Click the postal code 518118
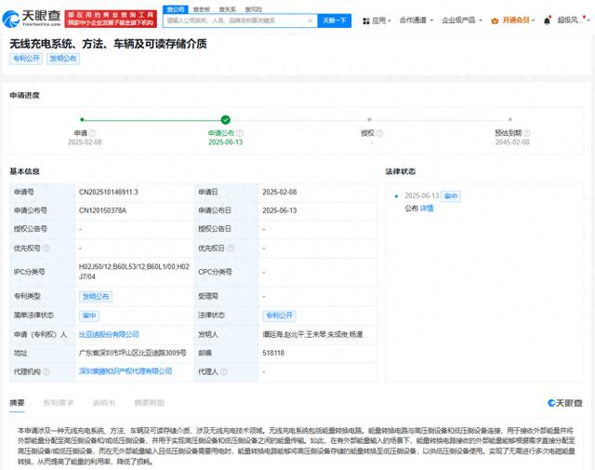Screen dimensions: 595x470 (x=273, y=353)
